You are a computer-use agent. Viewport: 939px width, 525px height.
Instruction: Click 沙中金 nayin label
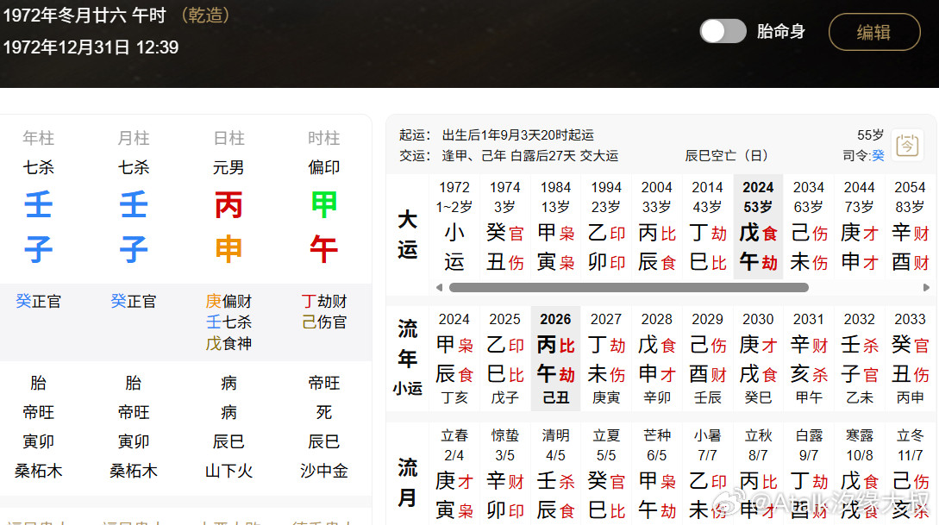[x=324, y=472]
